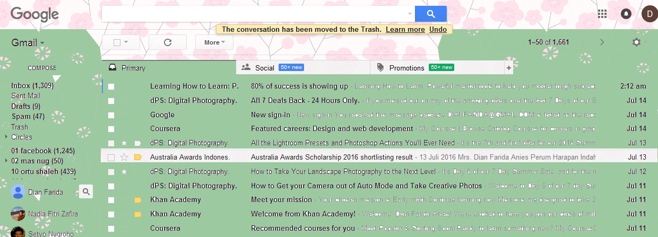Viewport: 658px width, 237px height.
Task: Click inside the Gmail search field
Action: coord(254,14)
